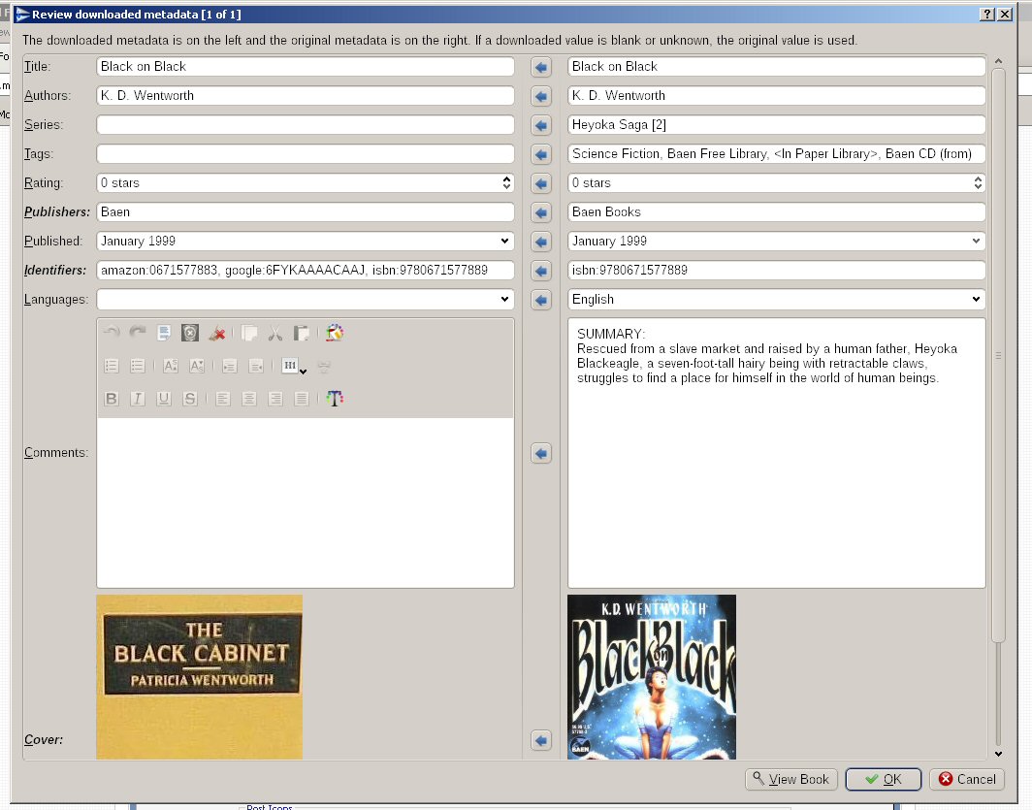Image resolution: width=1032 pixels, height=810 pixels.
Task: Click the Cancel button
Action: pos(967,779)
